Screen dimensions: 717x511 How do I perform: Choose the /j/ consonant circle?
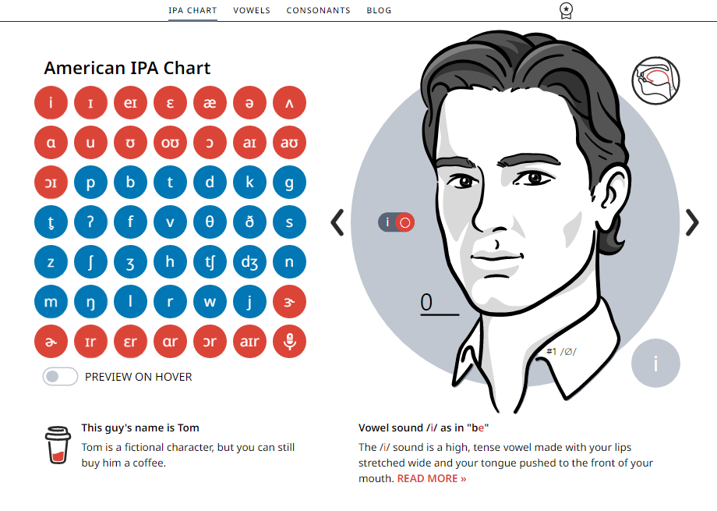click(249, 302)
